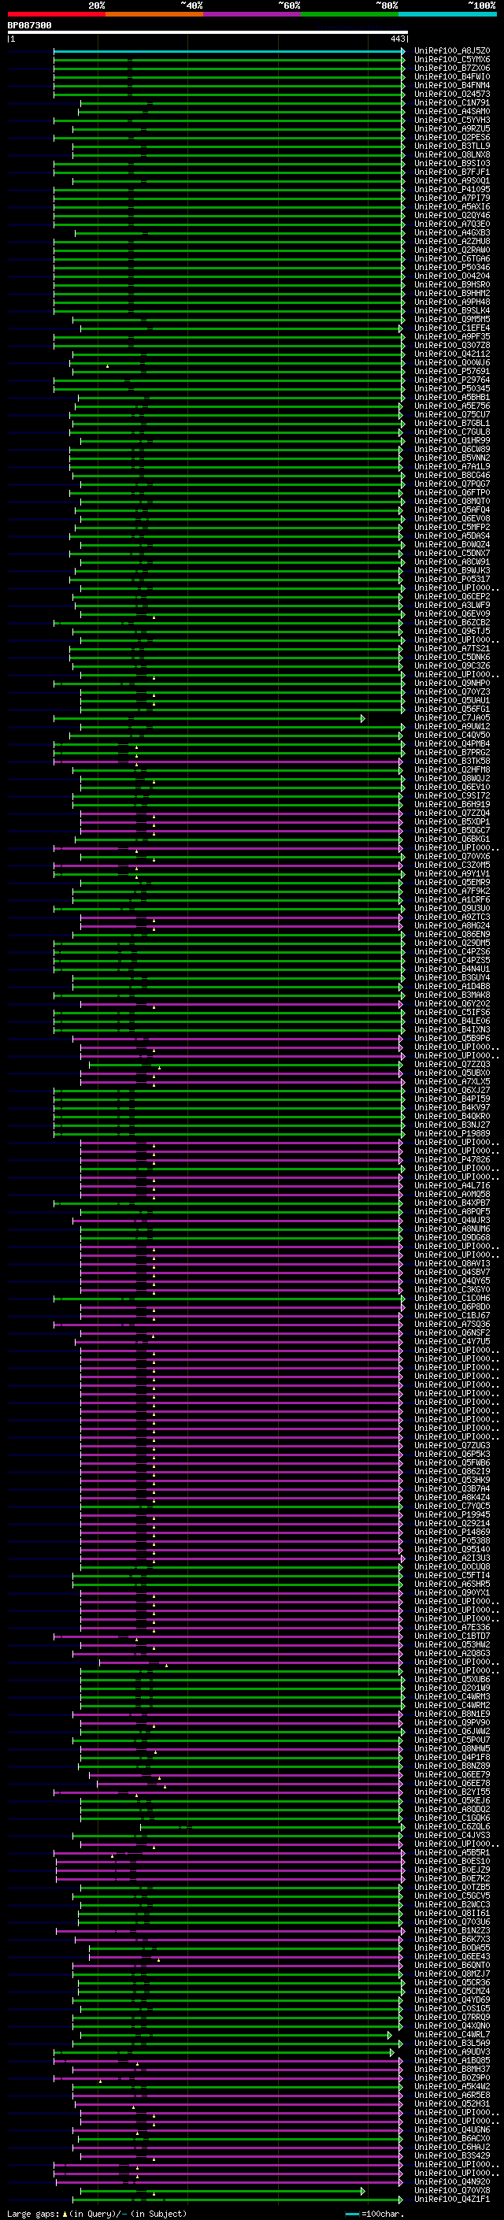Viewport: 504px width, 2220px height.
Task: Select the UniRef100_Q8II61 label
Action: (452, 1913)
